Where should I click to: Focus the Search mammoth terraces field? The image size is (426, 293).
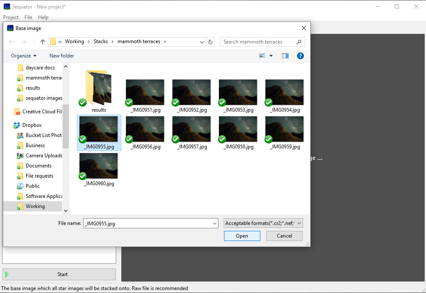coord(262,42)
